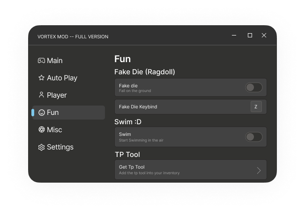
Task: Click the Z keybind box
Action: [256, 106]
